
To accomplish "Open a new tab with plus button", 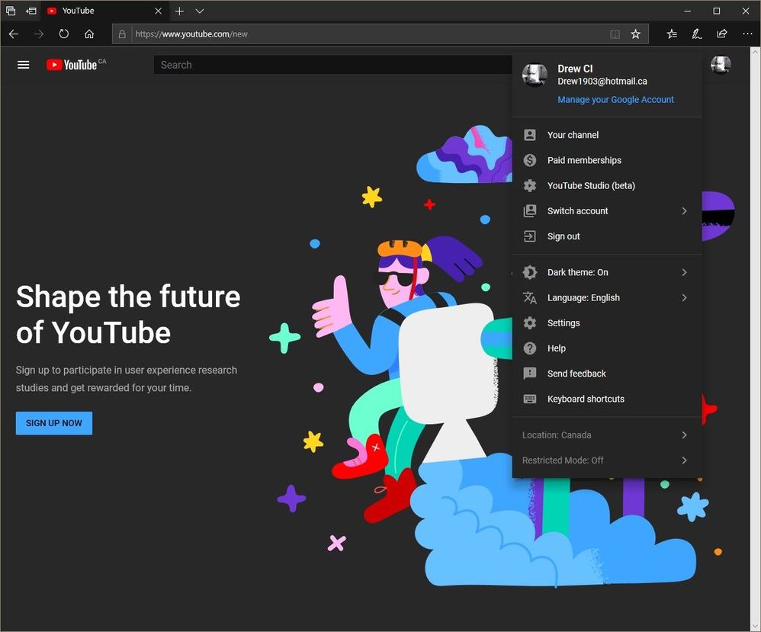I will (x=179, y=11).
